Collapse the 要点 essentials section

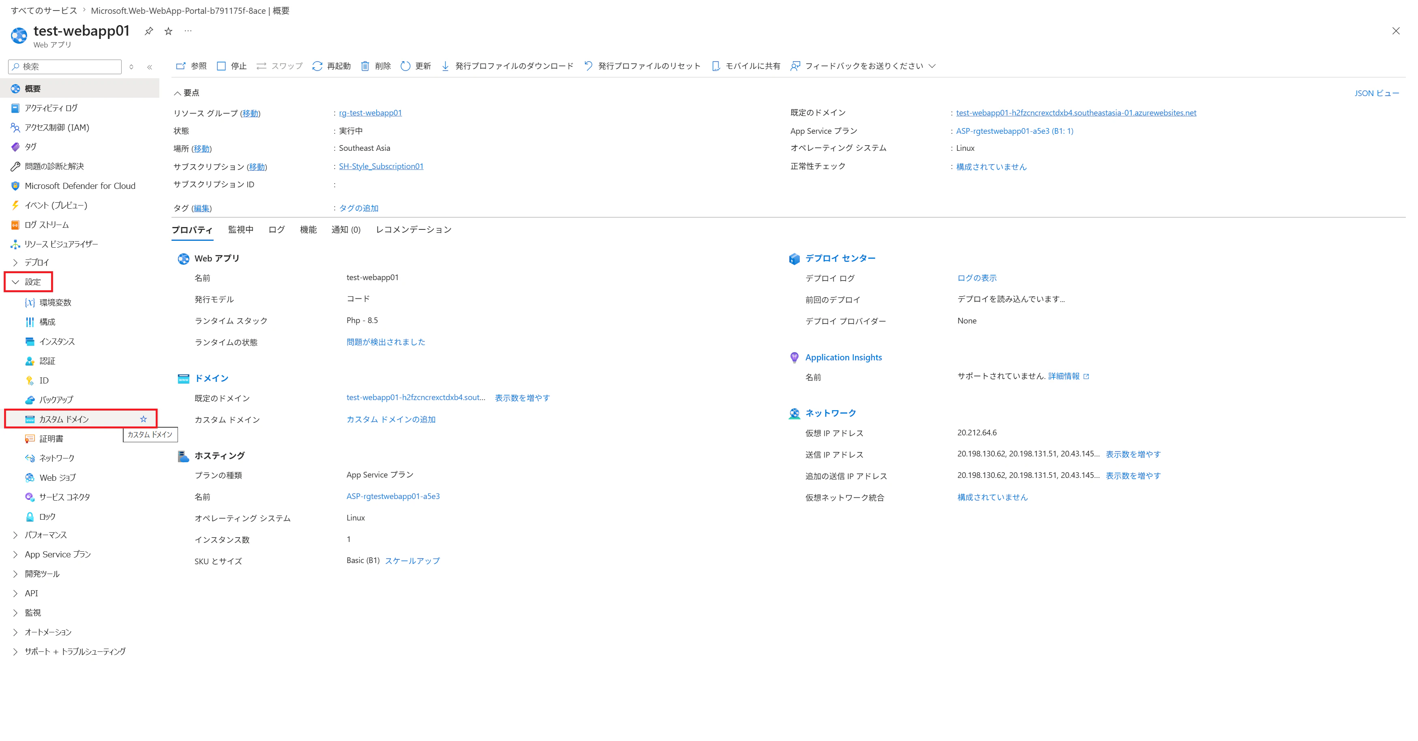186,93
